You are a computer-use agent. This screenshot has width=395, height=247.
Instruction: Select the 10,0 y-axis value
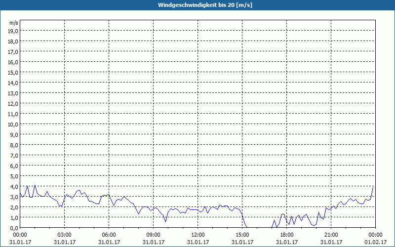coord(13,124)
